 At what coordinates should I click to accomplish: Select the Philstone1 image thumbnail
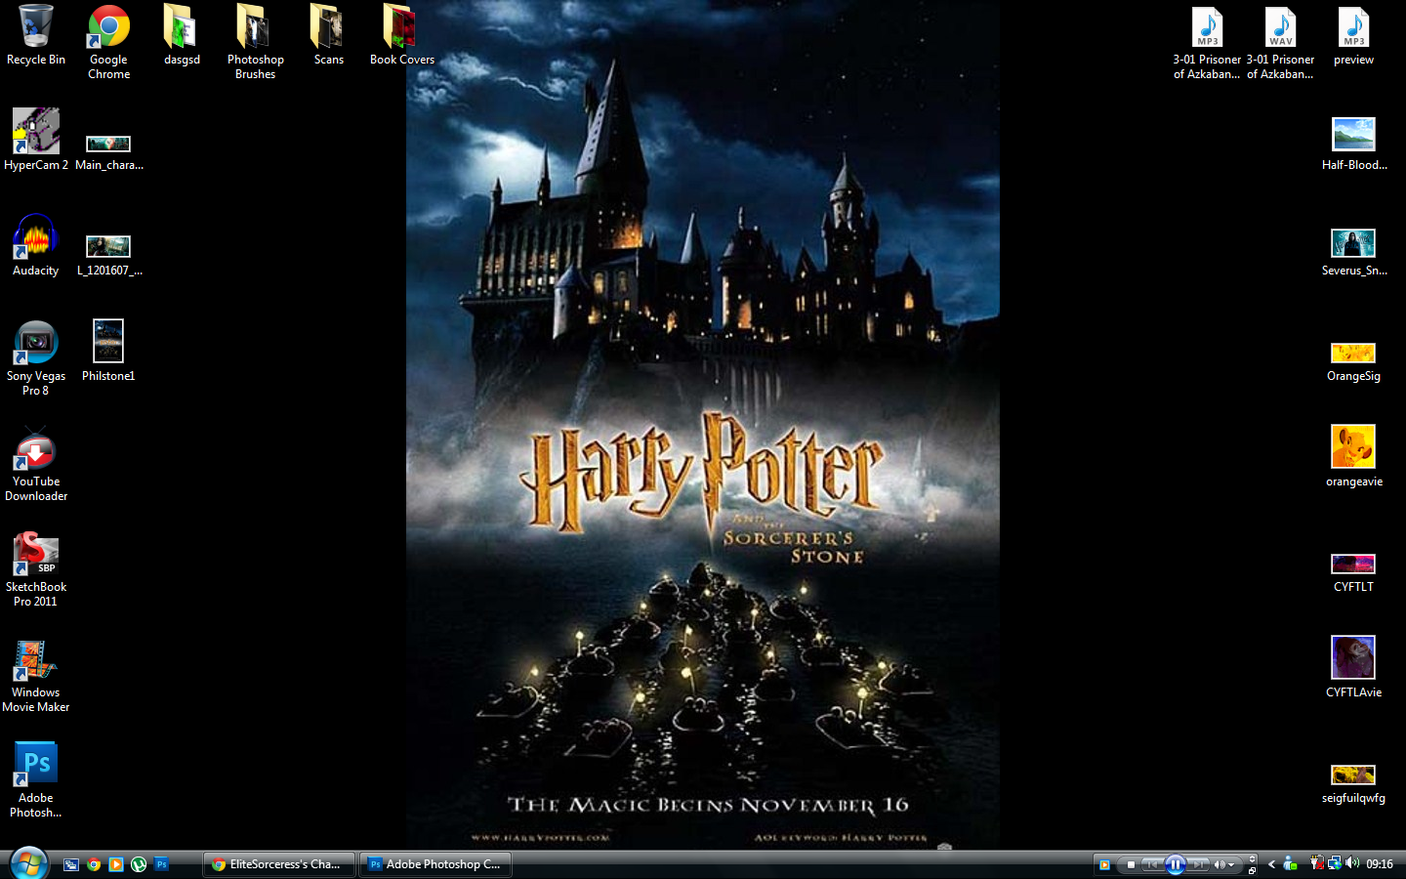(x=108, y=342)
